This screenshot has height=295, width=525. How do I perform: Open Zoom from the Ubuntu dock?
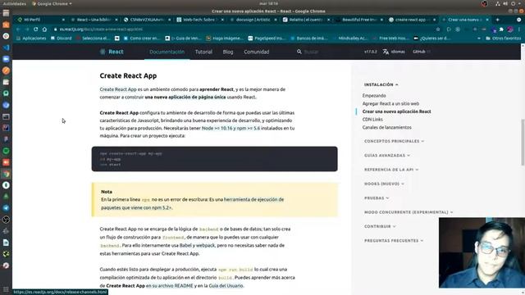[x=6, y=59]
